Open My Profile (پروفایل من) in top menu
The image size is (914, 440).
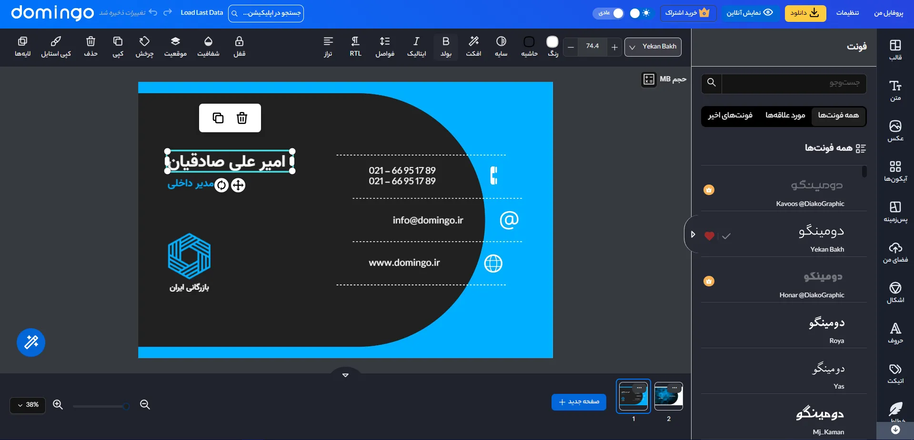pos(888,13)
